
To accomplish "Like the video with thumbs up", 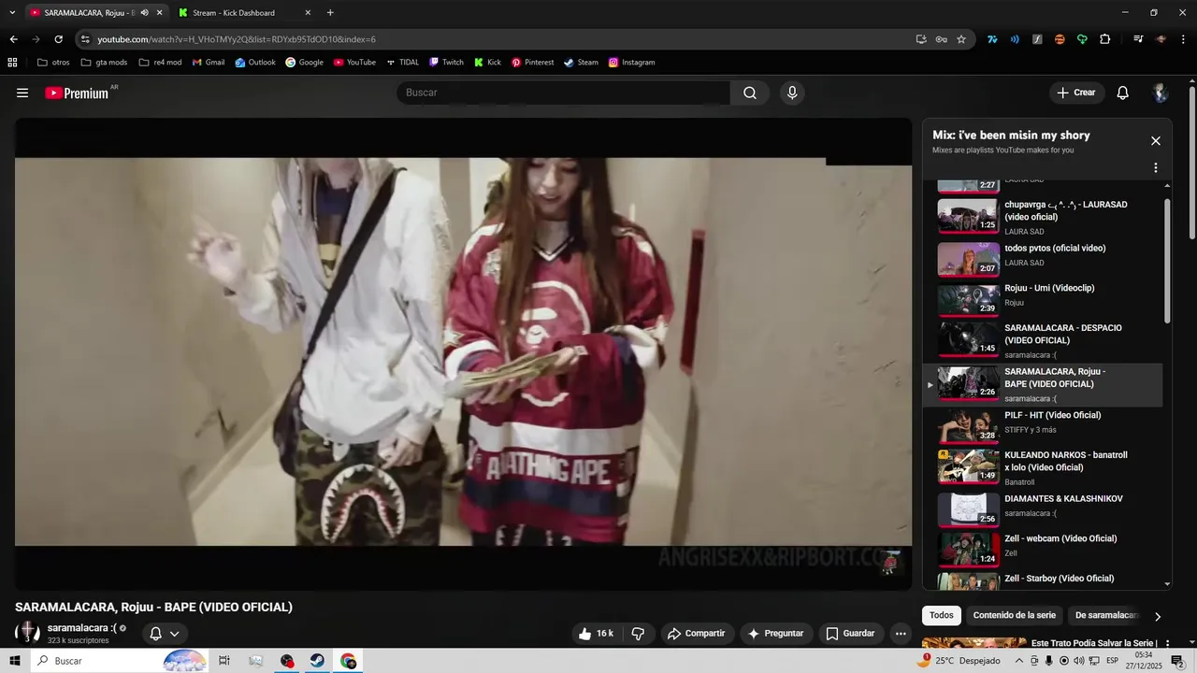I will (596, 634).
